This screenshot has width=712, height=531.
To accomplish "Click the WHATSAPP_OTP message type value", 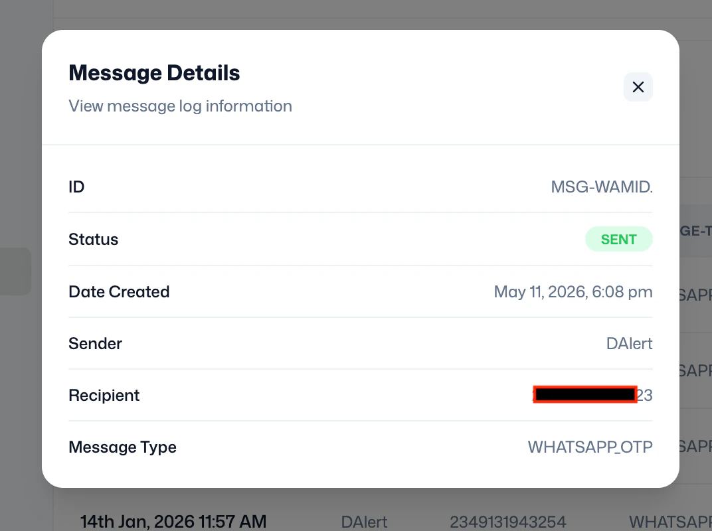I will pyautogui.click(x=590, y=447).
